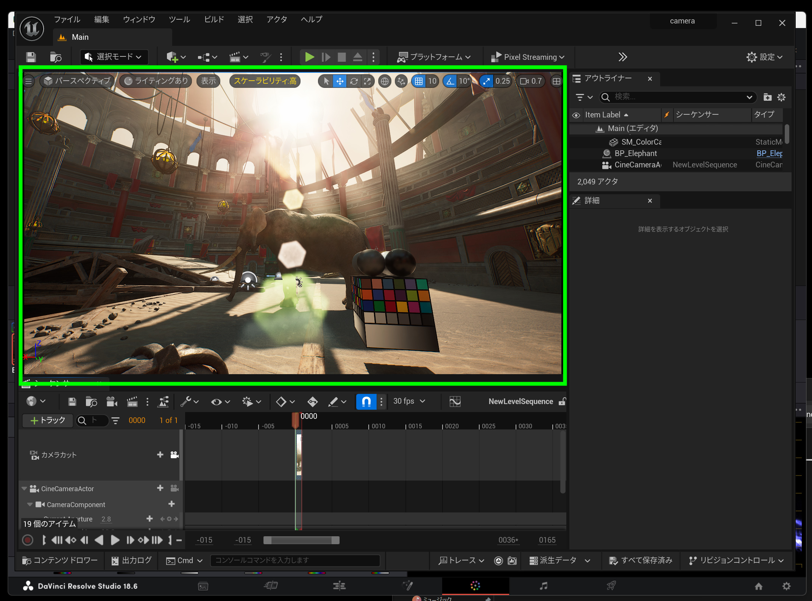Screen dimensions: 812x601
Task: Select the translate (move) gizmo tool
Action: (340, 81)
